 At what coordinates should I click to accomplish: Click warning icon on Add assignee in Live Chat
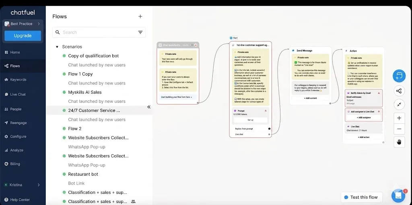pos(379,112)
